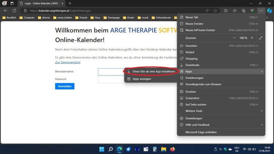
Task: Open Erweiterungen from the menu
Action: point(221,78)
